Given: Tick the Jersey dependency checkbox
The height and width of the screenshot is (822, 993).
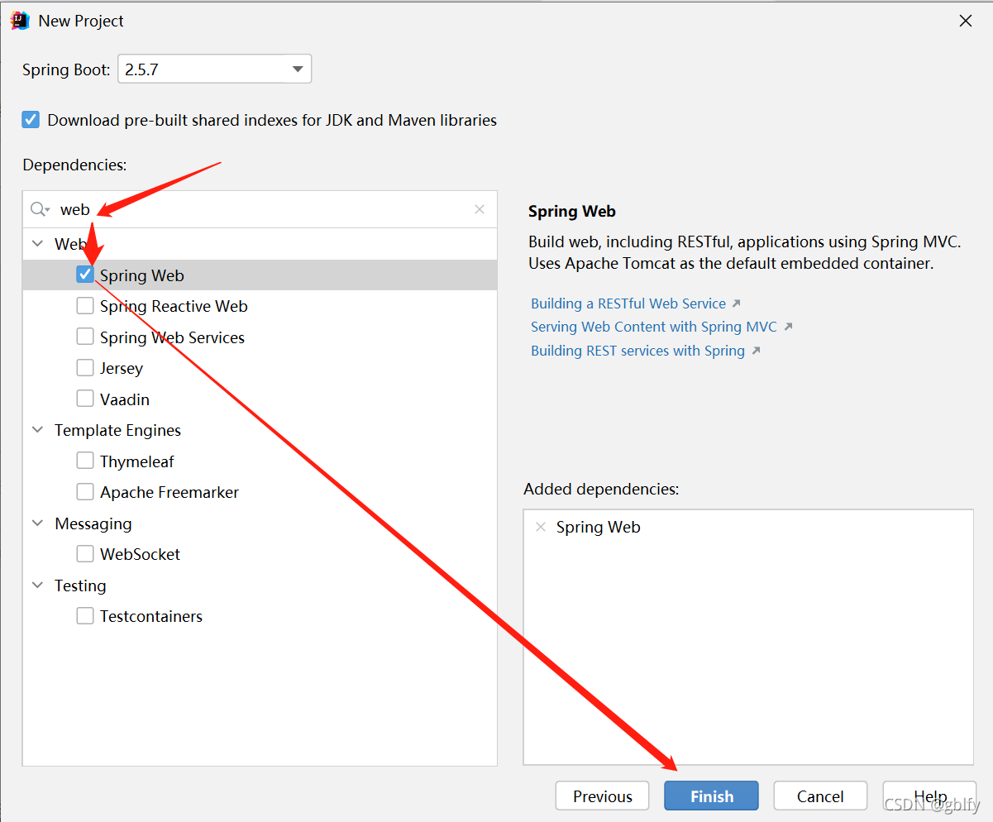Looking at the screenshot, I should [x=85, y=368].
